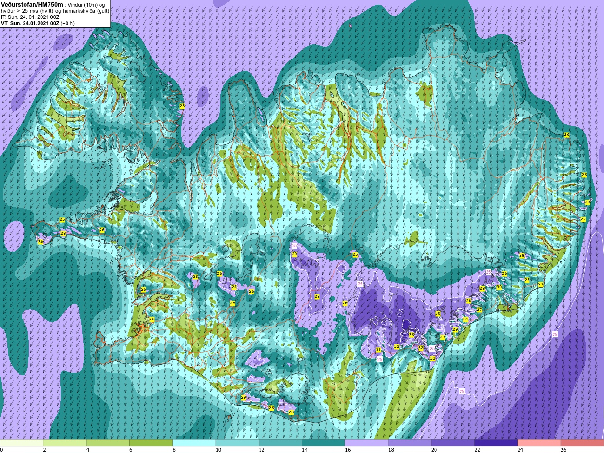Click the medium purple 18–20 m/s legend swatch
Viewport: 604px width, 453px height.
pyautogui.click(x=410, y=443)
